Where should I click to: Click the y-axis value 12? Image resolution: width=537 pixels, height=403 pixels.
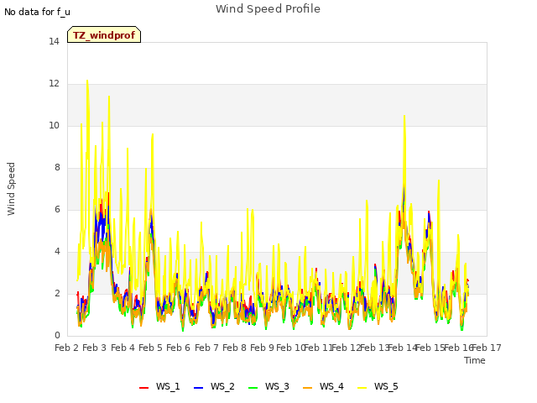point(54,84)
